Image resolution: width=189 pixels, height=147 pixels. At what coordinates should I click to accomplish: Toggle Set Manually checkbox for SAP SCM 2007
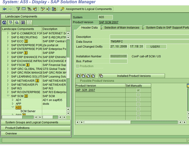coord(138,90)
